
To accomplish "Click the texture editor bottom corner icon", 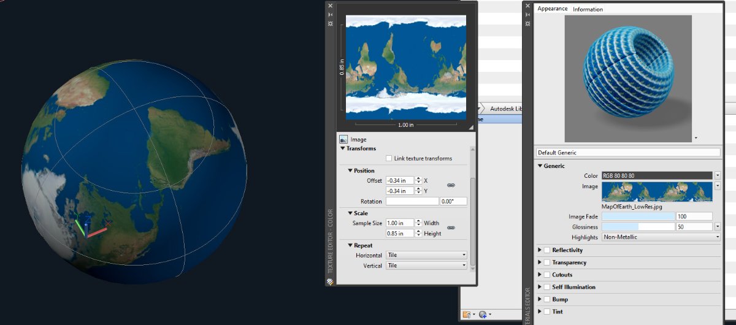I will (330, 281).
